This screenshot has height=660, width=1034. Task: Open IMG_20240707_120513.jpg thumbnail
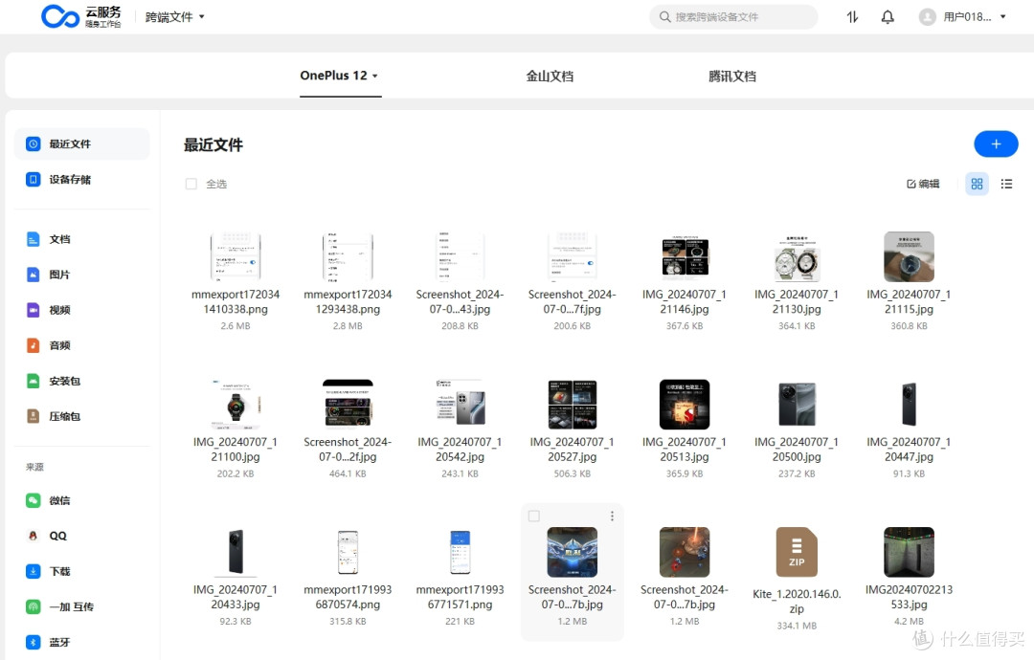685,405
